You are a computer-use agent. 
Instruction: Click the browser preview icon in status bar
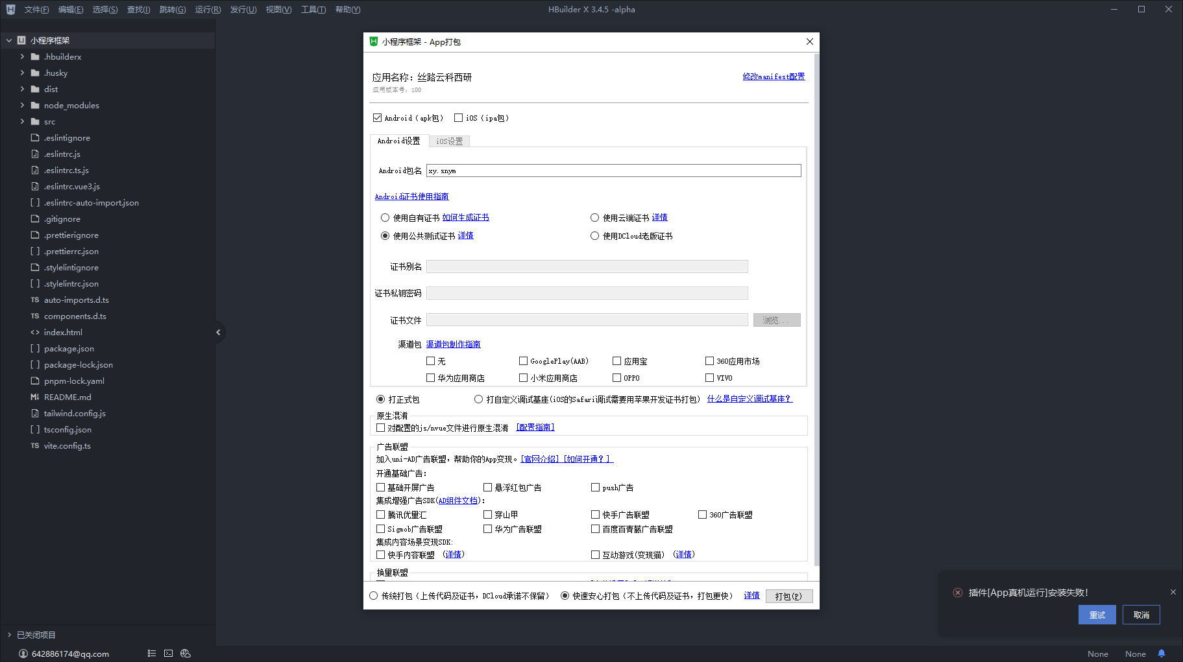pyautogui.click(x=186, y=654)
